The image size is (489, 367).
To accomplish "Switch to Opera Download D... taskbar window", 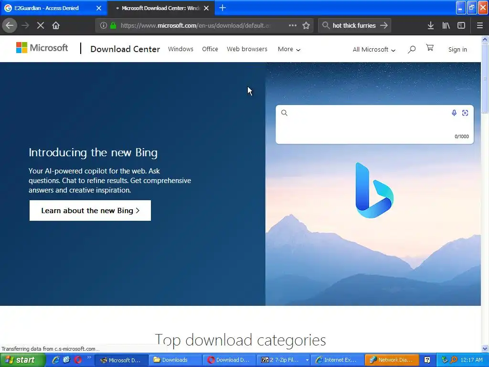I will tap(229, 360).
